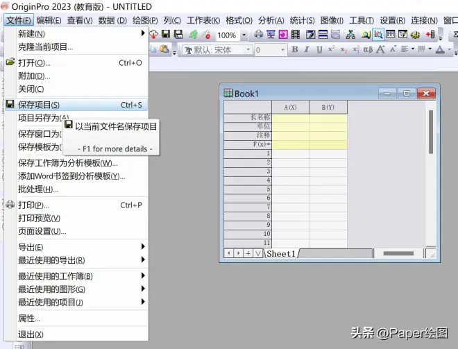The image size is (458, 349).
Task: Click the Find magnifier toolbar icon
Action: coord(366,35)
